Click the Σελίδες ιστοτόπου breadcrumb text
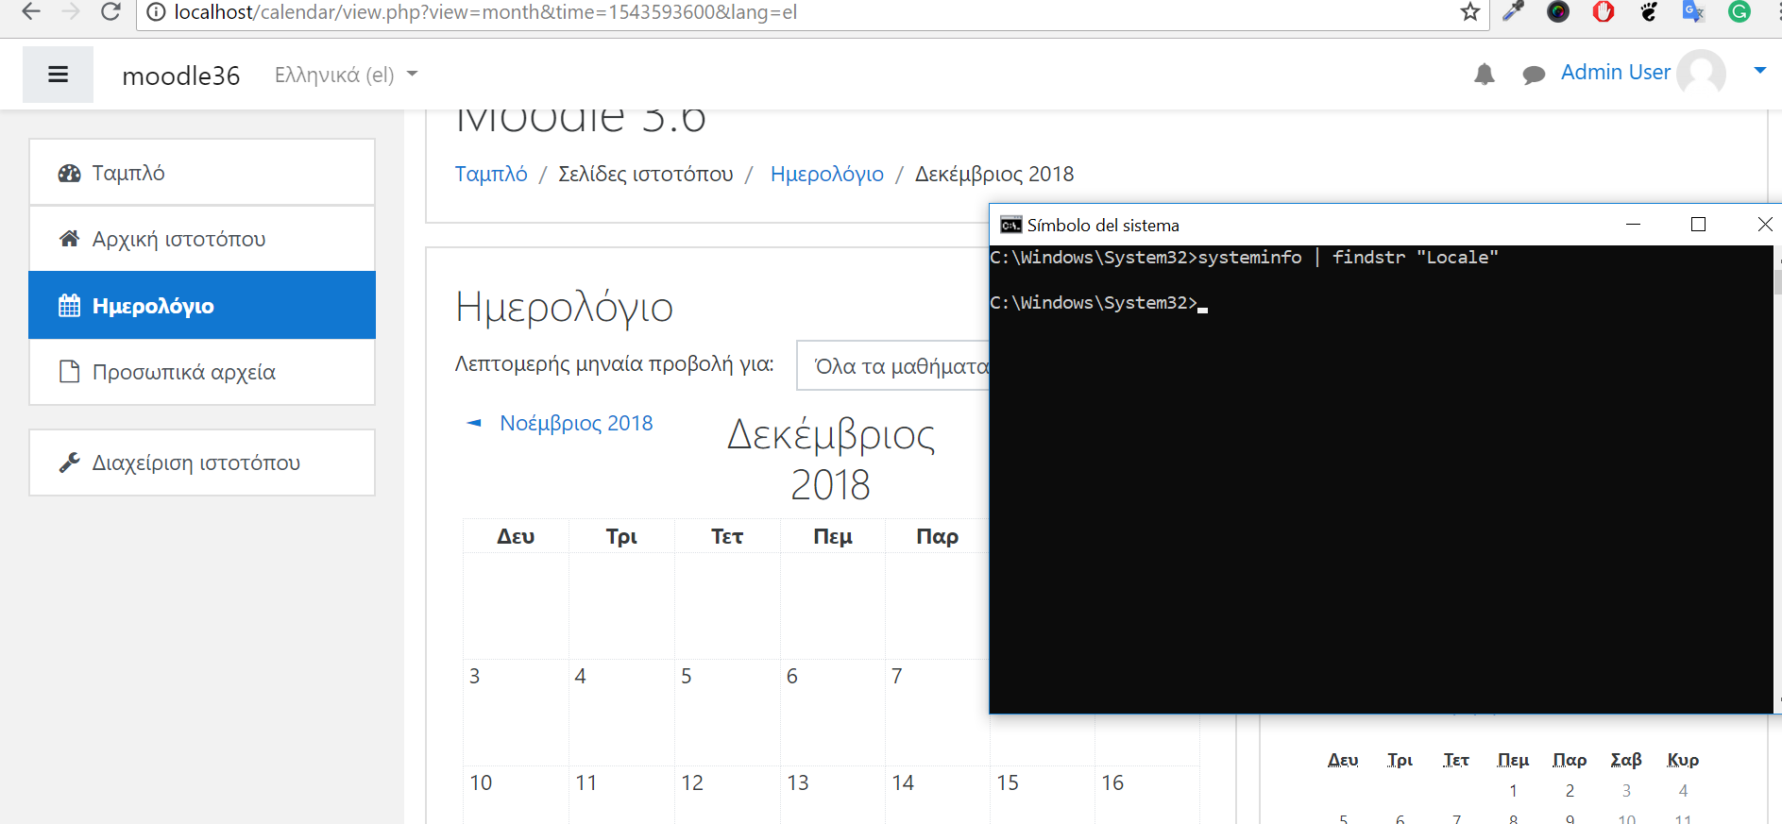 pos(645,174)
